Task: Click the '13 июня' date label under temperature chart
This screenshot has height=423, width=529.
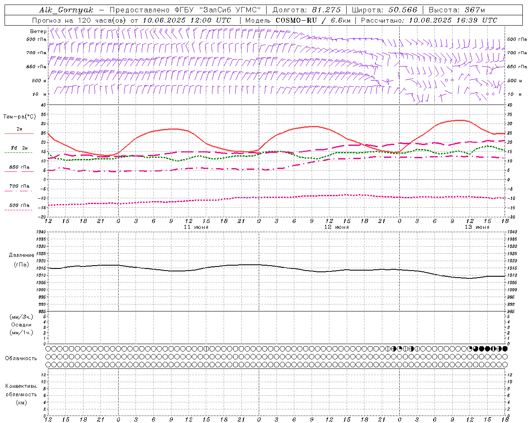Action: [x=477, y=227]
